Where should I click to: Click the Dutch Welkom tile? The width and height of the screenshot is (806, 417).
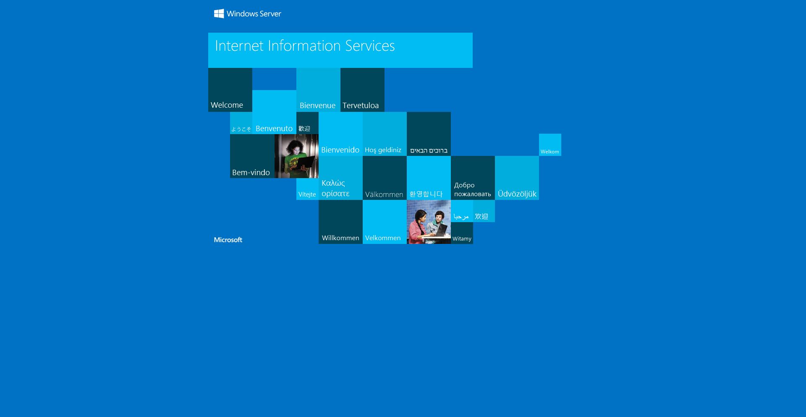tap(550, 145)
